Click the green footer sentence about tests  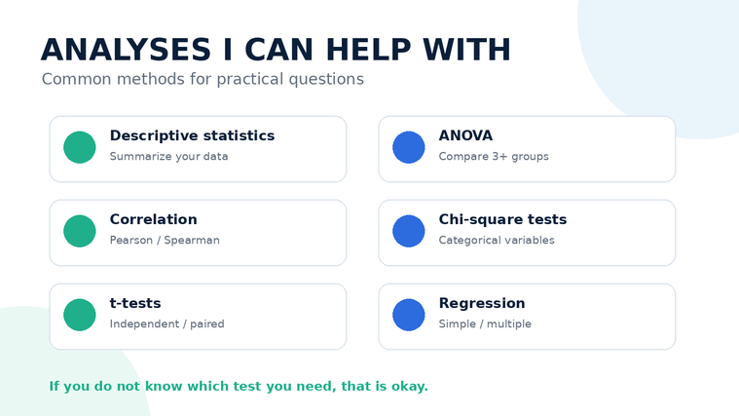click(x=239, y=386)
